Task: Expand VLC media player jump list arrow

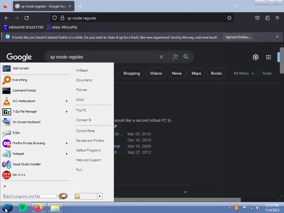Action: [x=67, y=101]
